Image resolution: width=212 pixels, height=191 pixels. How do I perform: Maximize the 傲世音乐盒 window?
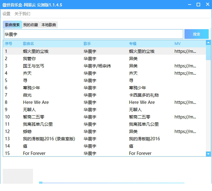[198, 5]
